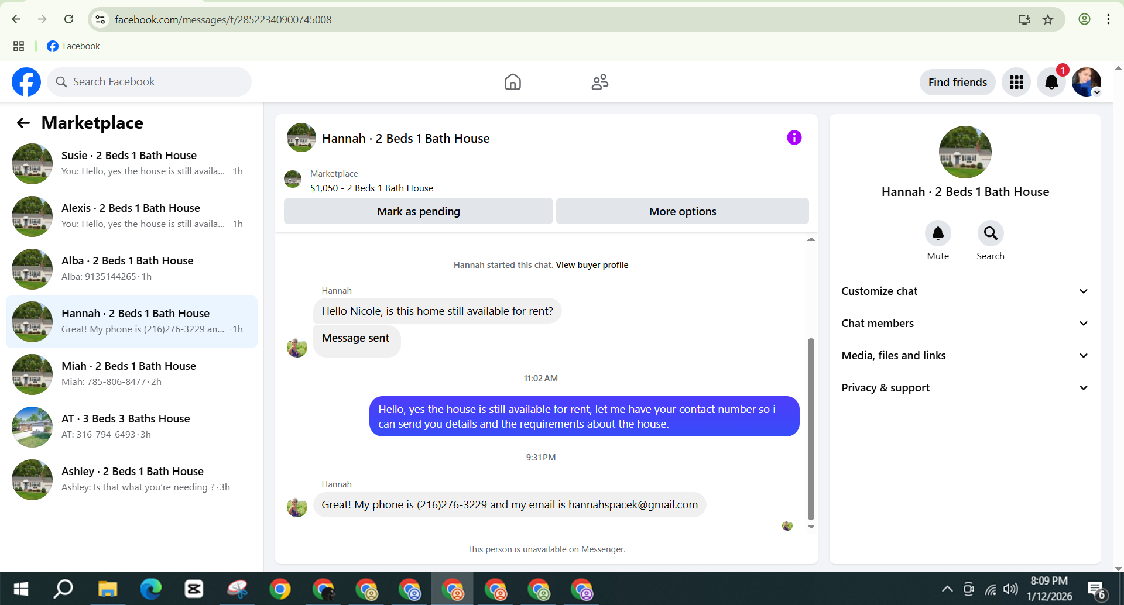Image resolution: width=1124 pixels, height=605 pixels.
Task: Open the Menu grid icon
Action: pyautogui.click(x=1016, y=82)
